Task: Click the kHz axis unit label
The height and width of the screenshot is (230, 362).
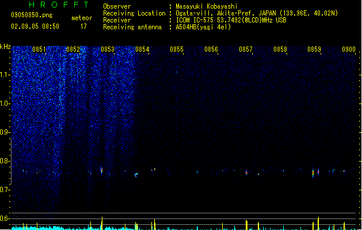Action: [x=5, y=47]
